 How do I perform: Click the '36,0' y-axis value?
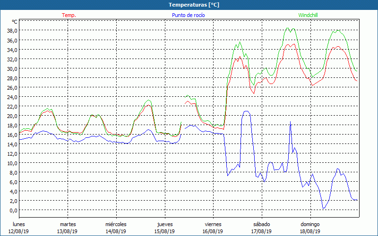13,40
